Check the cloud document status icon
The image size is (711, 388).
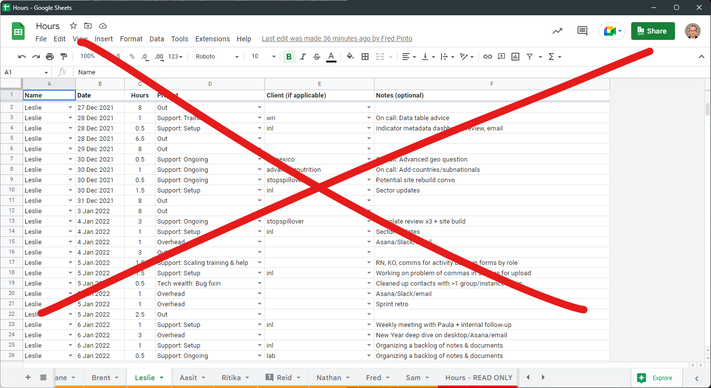pos(103,26)
